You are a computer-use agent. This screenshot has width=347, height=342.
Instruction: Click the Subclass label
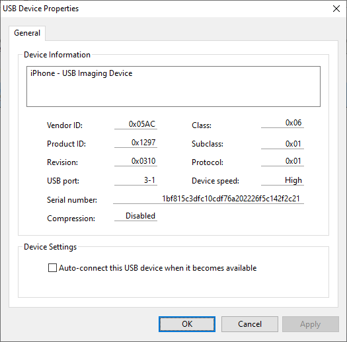point(208,144)
